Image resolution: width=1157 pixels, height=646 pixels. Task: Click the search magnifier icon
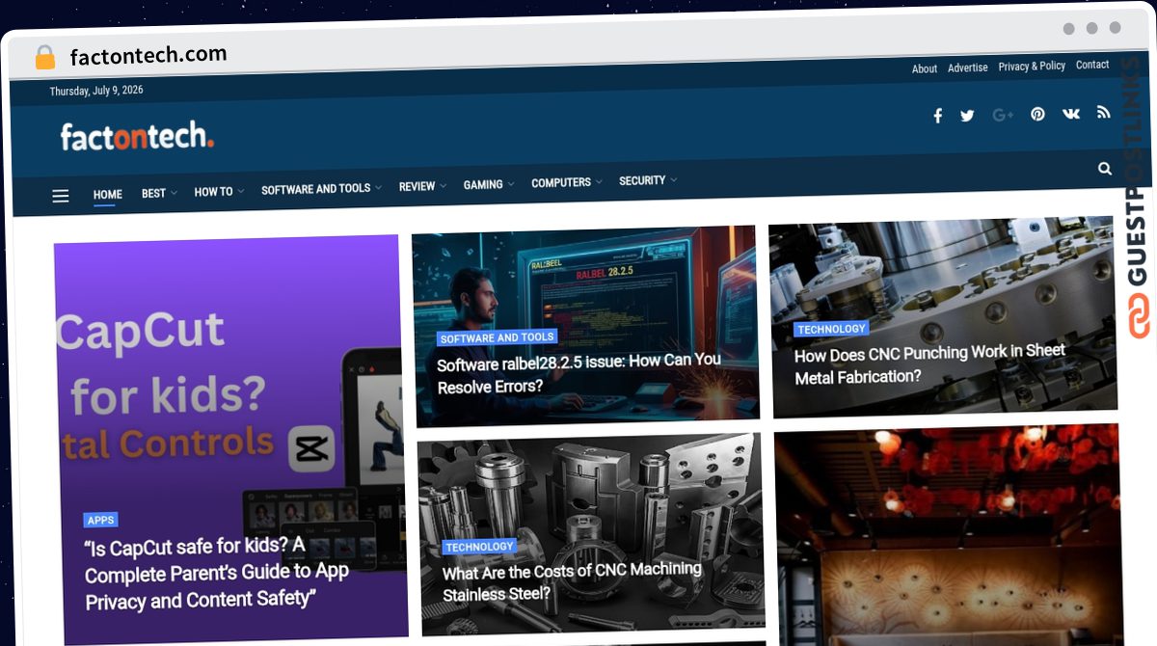(1105, 169)
